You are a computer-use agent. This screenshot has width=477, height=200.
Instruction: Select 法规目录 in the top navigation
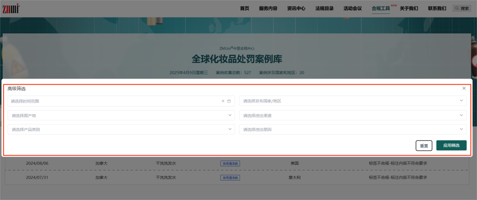pyautogui.click(x=324, y=8)
